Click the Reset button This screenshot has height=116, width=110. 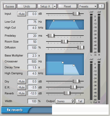[67, 6]
